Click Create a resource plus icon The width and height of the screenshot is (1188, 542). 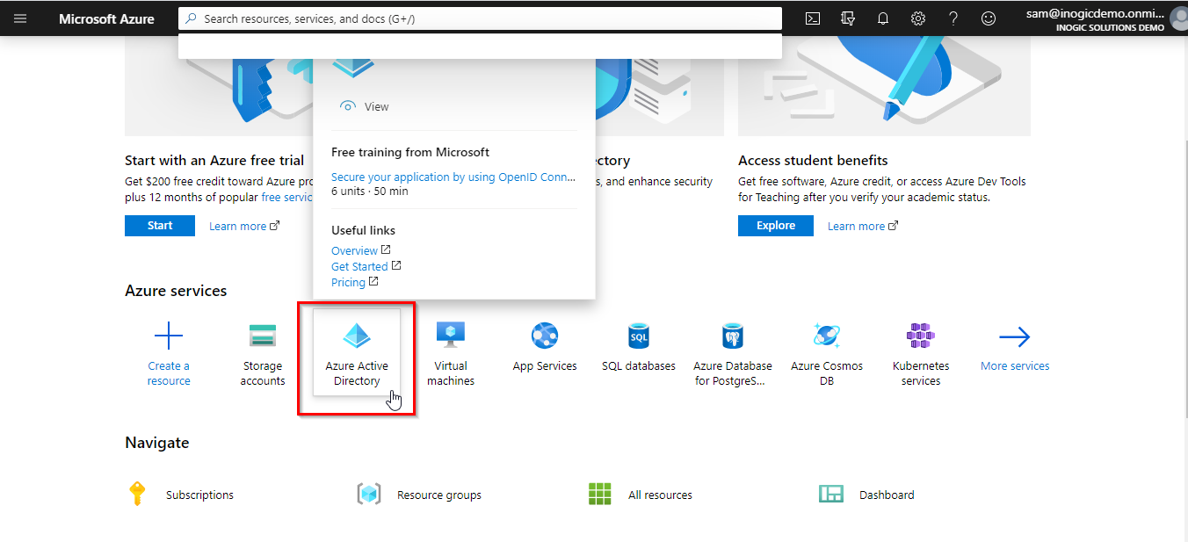point(169,336)
